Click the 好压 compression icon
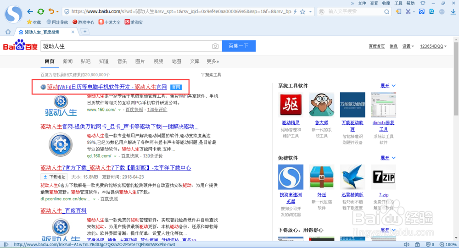 [x=321, y=177]
